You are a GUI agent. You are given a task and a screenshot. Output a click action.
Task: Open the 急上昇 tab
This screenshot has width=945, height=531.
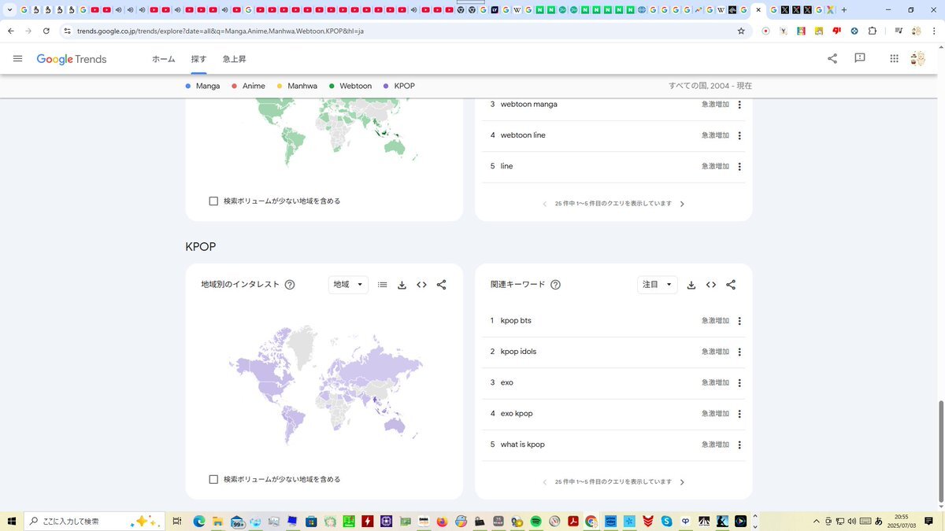(x=235, y=59)
